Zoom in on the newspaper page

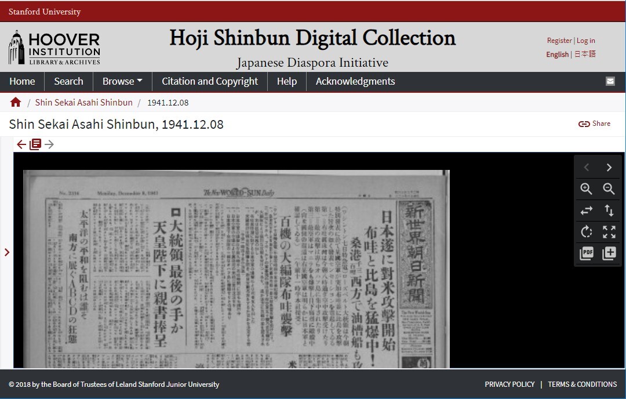(x=586, y=189)
